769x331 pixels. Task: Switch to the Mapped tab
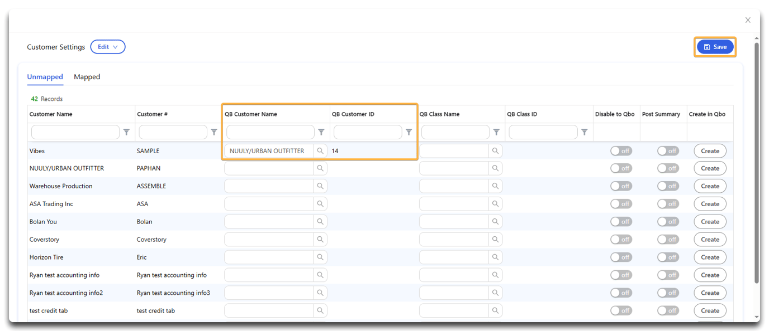(87, 76)
